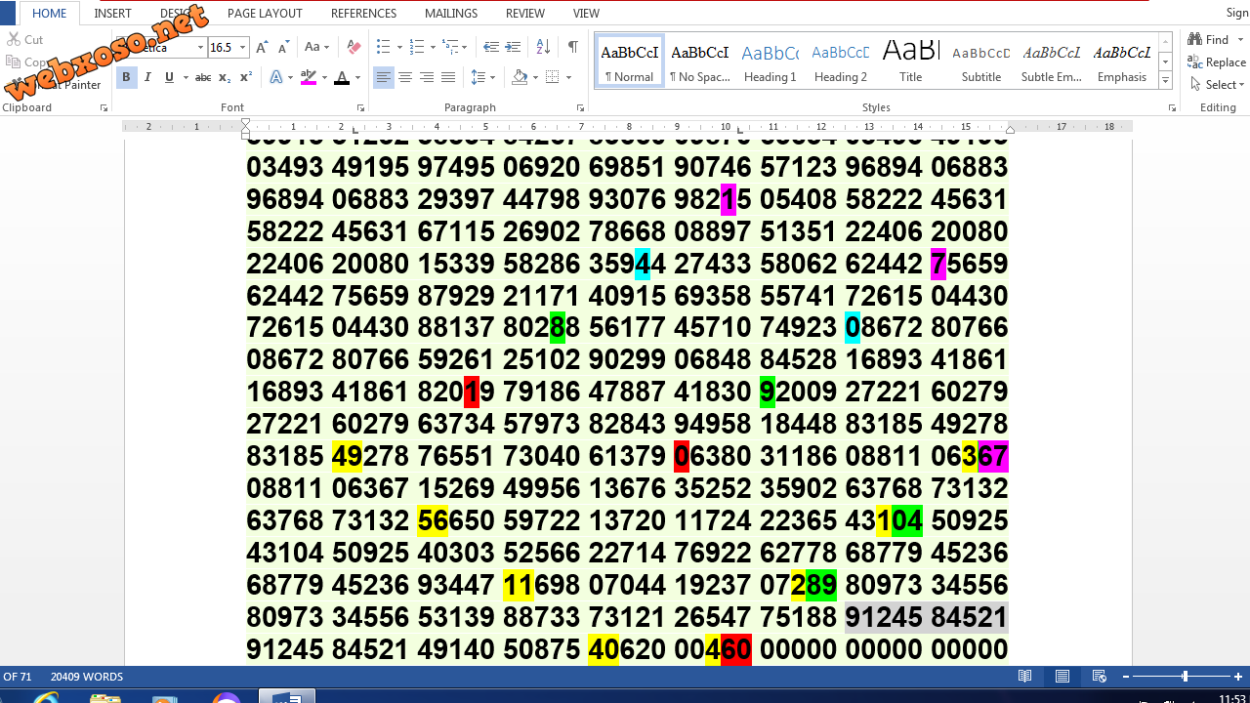Toggle bold formatting
The height and width of the screenshot is (703, 1250).
(126, 77)
